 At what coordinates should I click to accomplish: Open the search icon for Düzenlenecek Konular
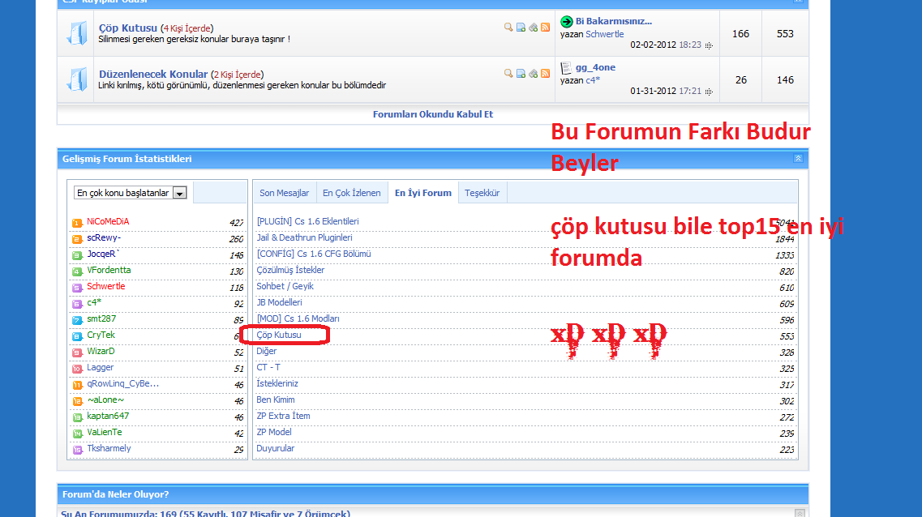click(x=508, y=73)
